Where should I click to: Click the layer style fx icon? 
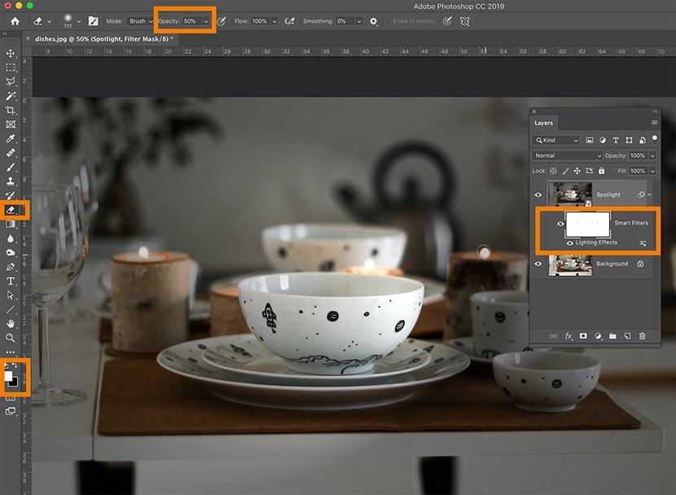[568, 335]
